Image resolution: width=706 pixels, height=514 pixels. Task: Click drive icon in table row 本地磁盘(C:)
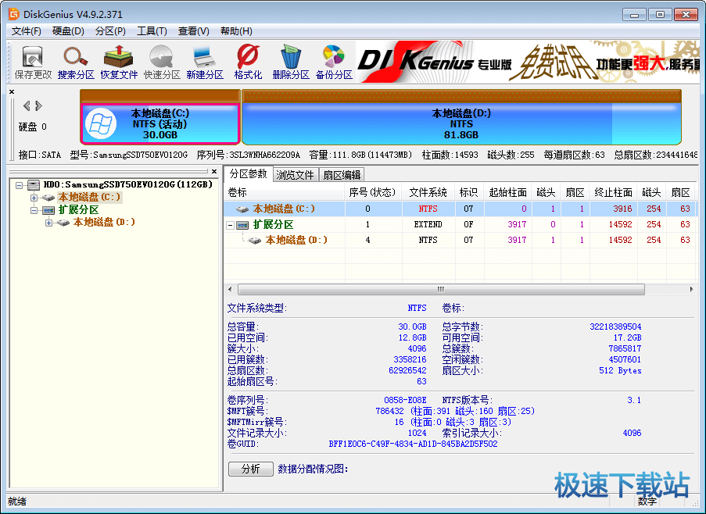[x=242, y=209]
